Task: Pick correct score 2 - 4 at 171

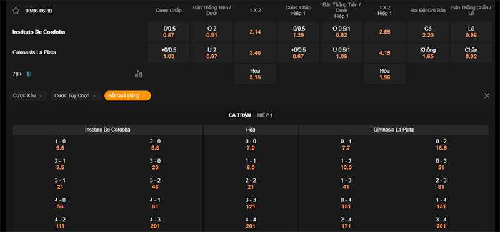Action: coord(346,223)
